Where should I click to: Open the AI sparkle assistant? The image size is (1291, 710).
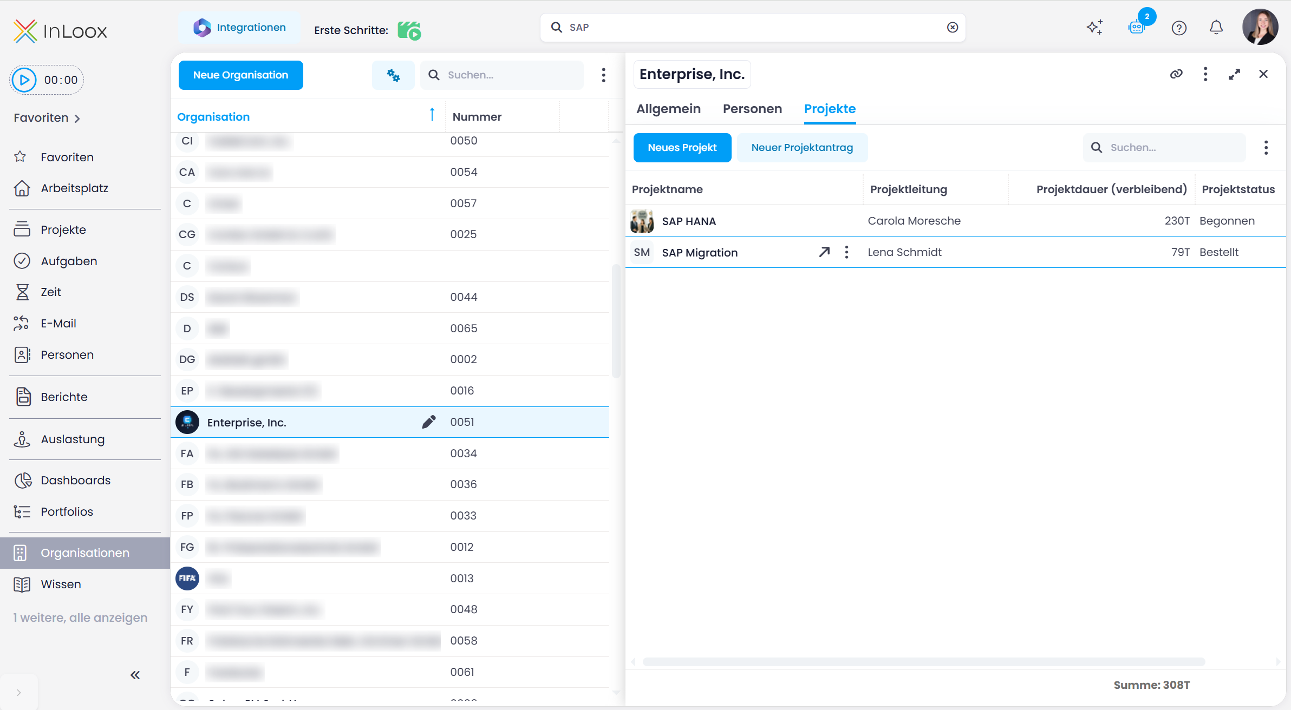1094,28
